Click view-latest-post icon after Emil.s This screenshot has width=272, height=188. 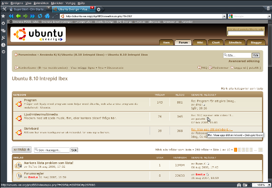(x=207, y=174)
